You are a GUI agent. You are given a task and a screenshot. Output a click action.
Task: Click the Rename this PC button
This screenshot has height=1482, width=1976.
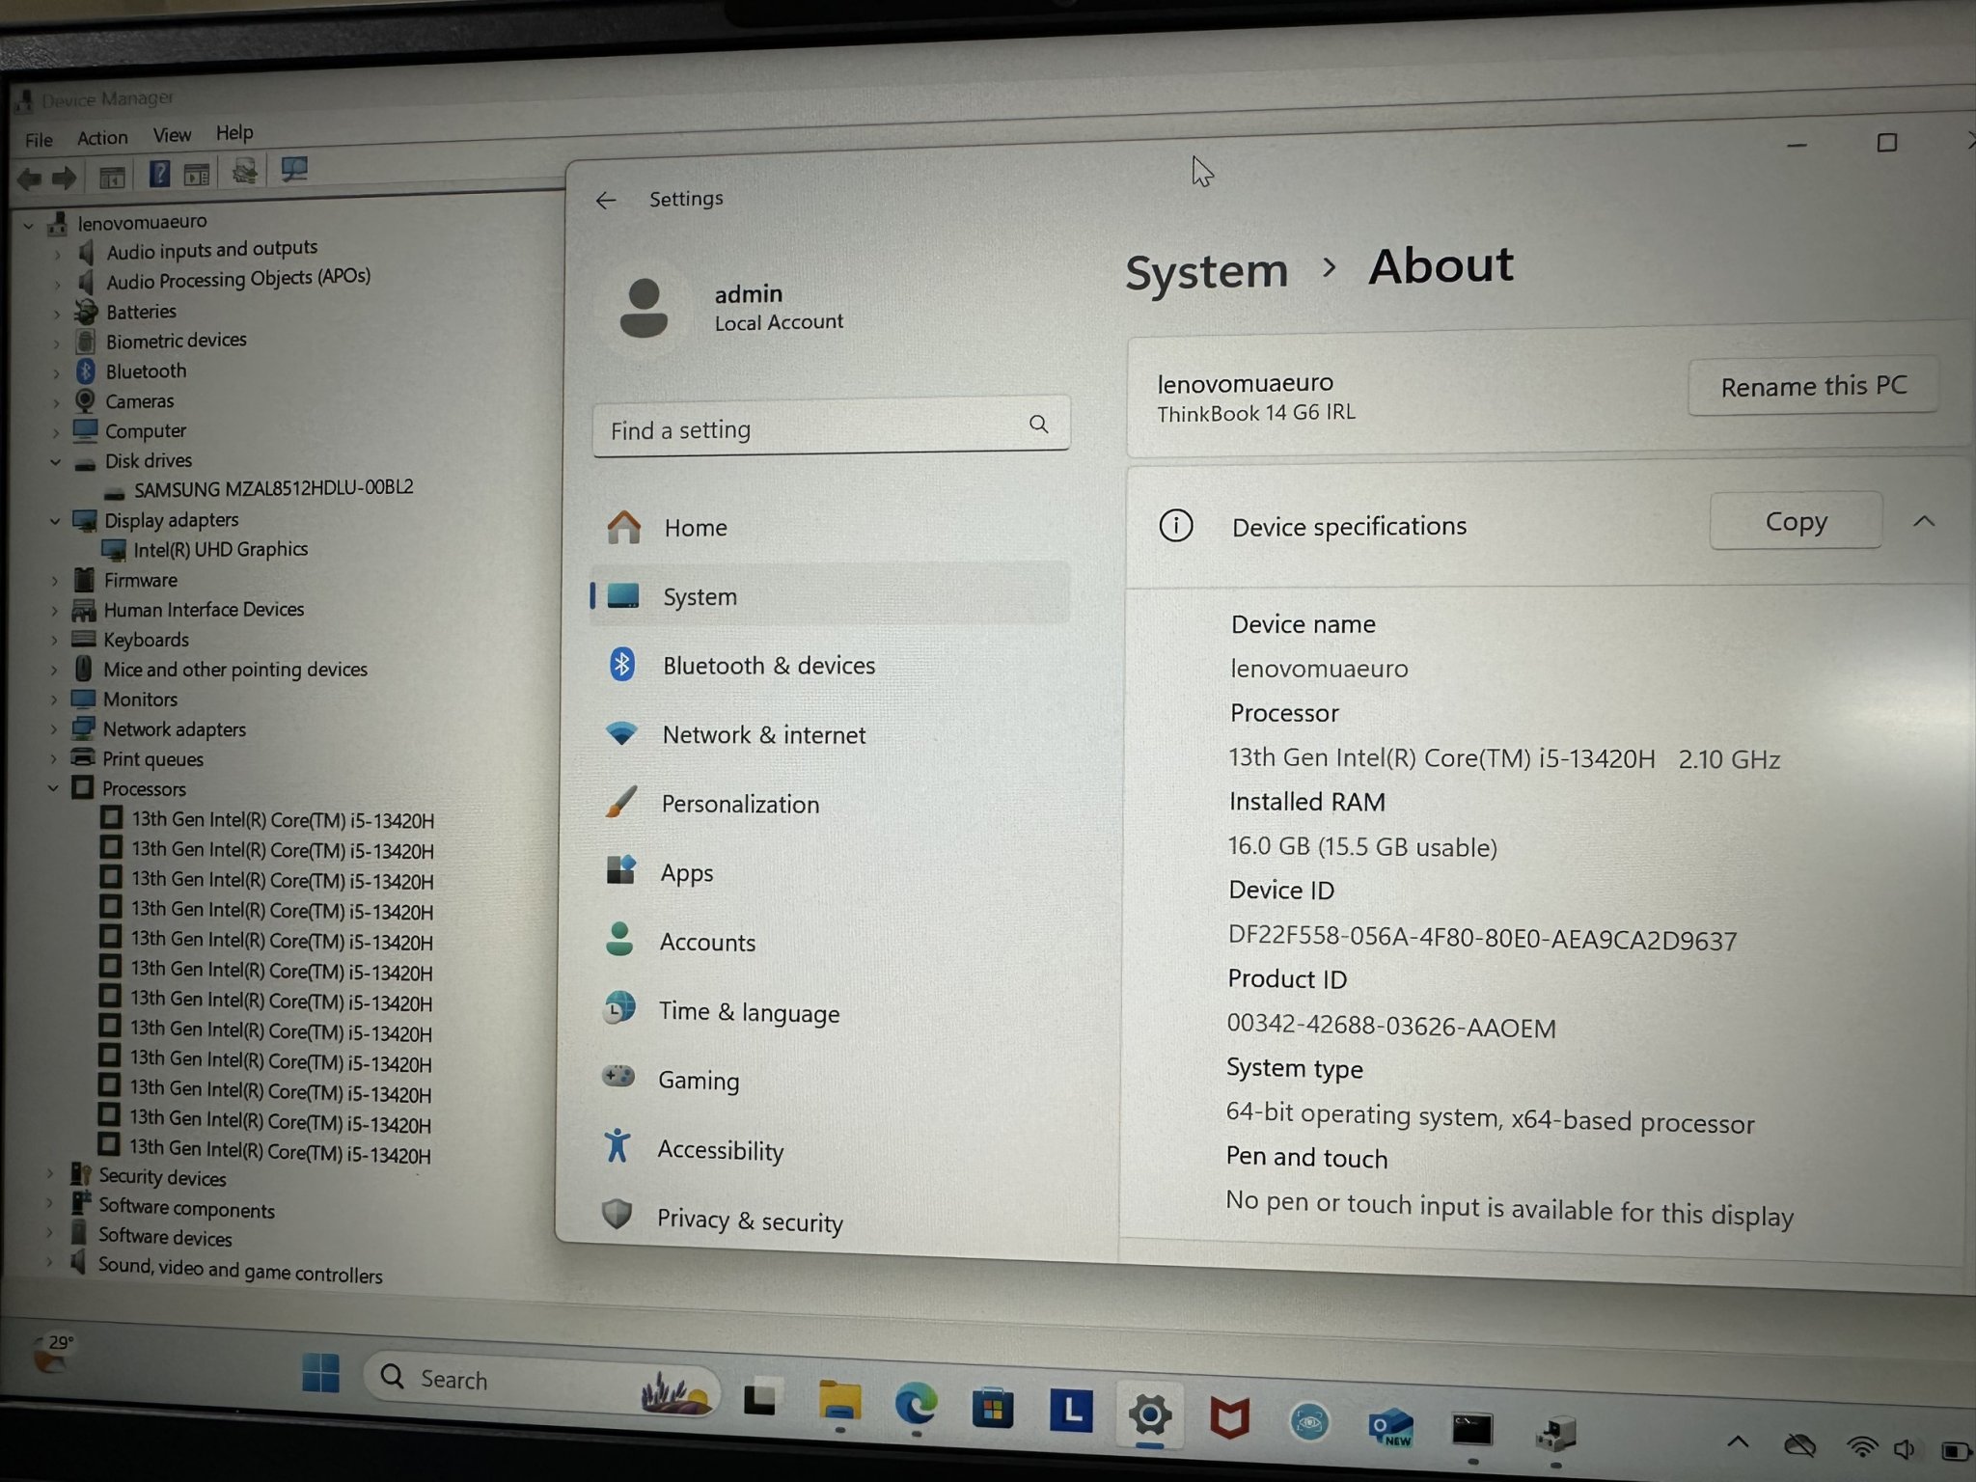1813,387
